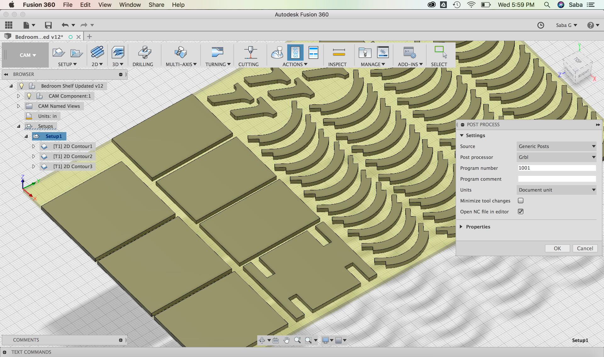Enable Minimize tool changes checkbox
The height and width of the screenshot is (357, 604).
pyautogui.click(x=521, y=200)
